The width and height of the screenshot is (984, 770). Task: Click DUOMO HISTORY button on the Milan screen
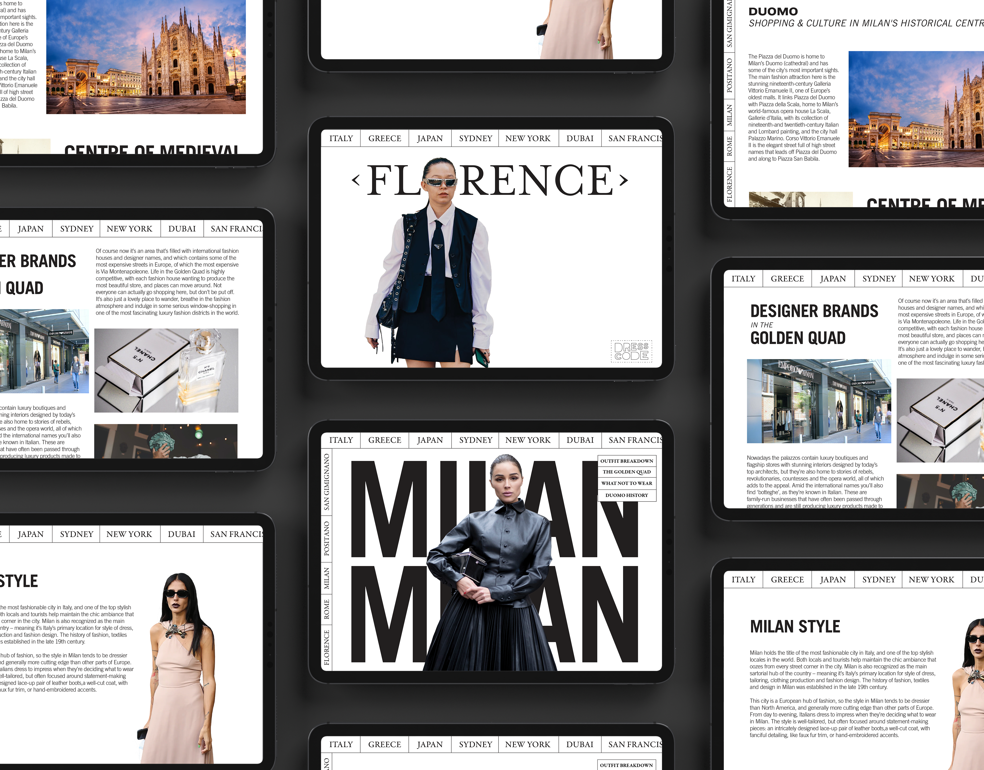pyautogui.click(x=627, y=495)
